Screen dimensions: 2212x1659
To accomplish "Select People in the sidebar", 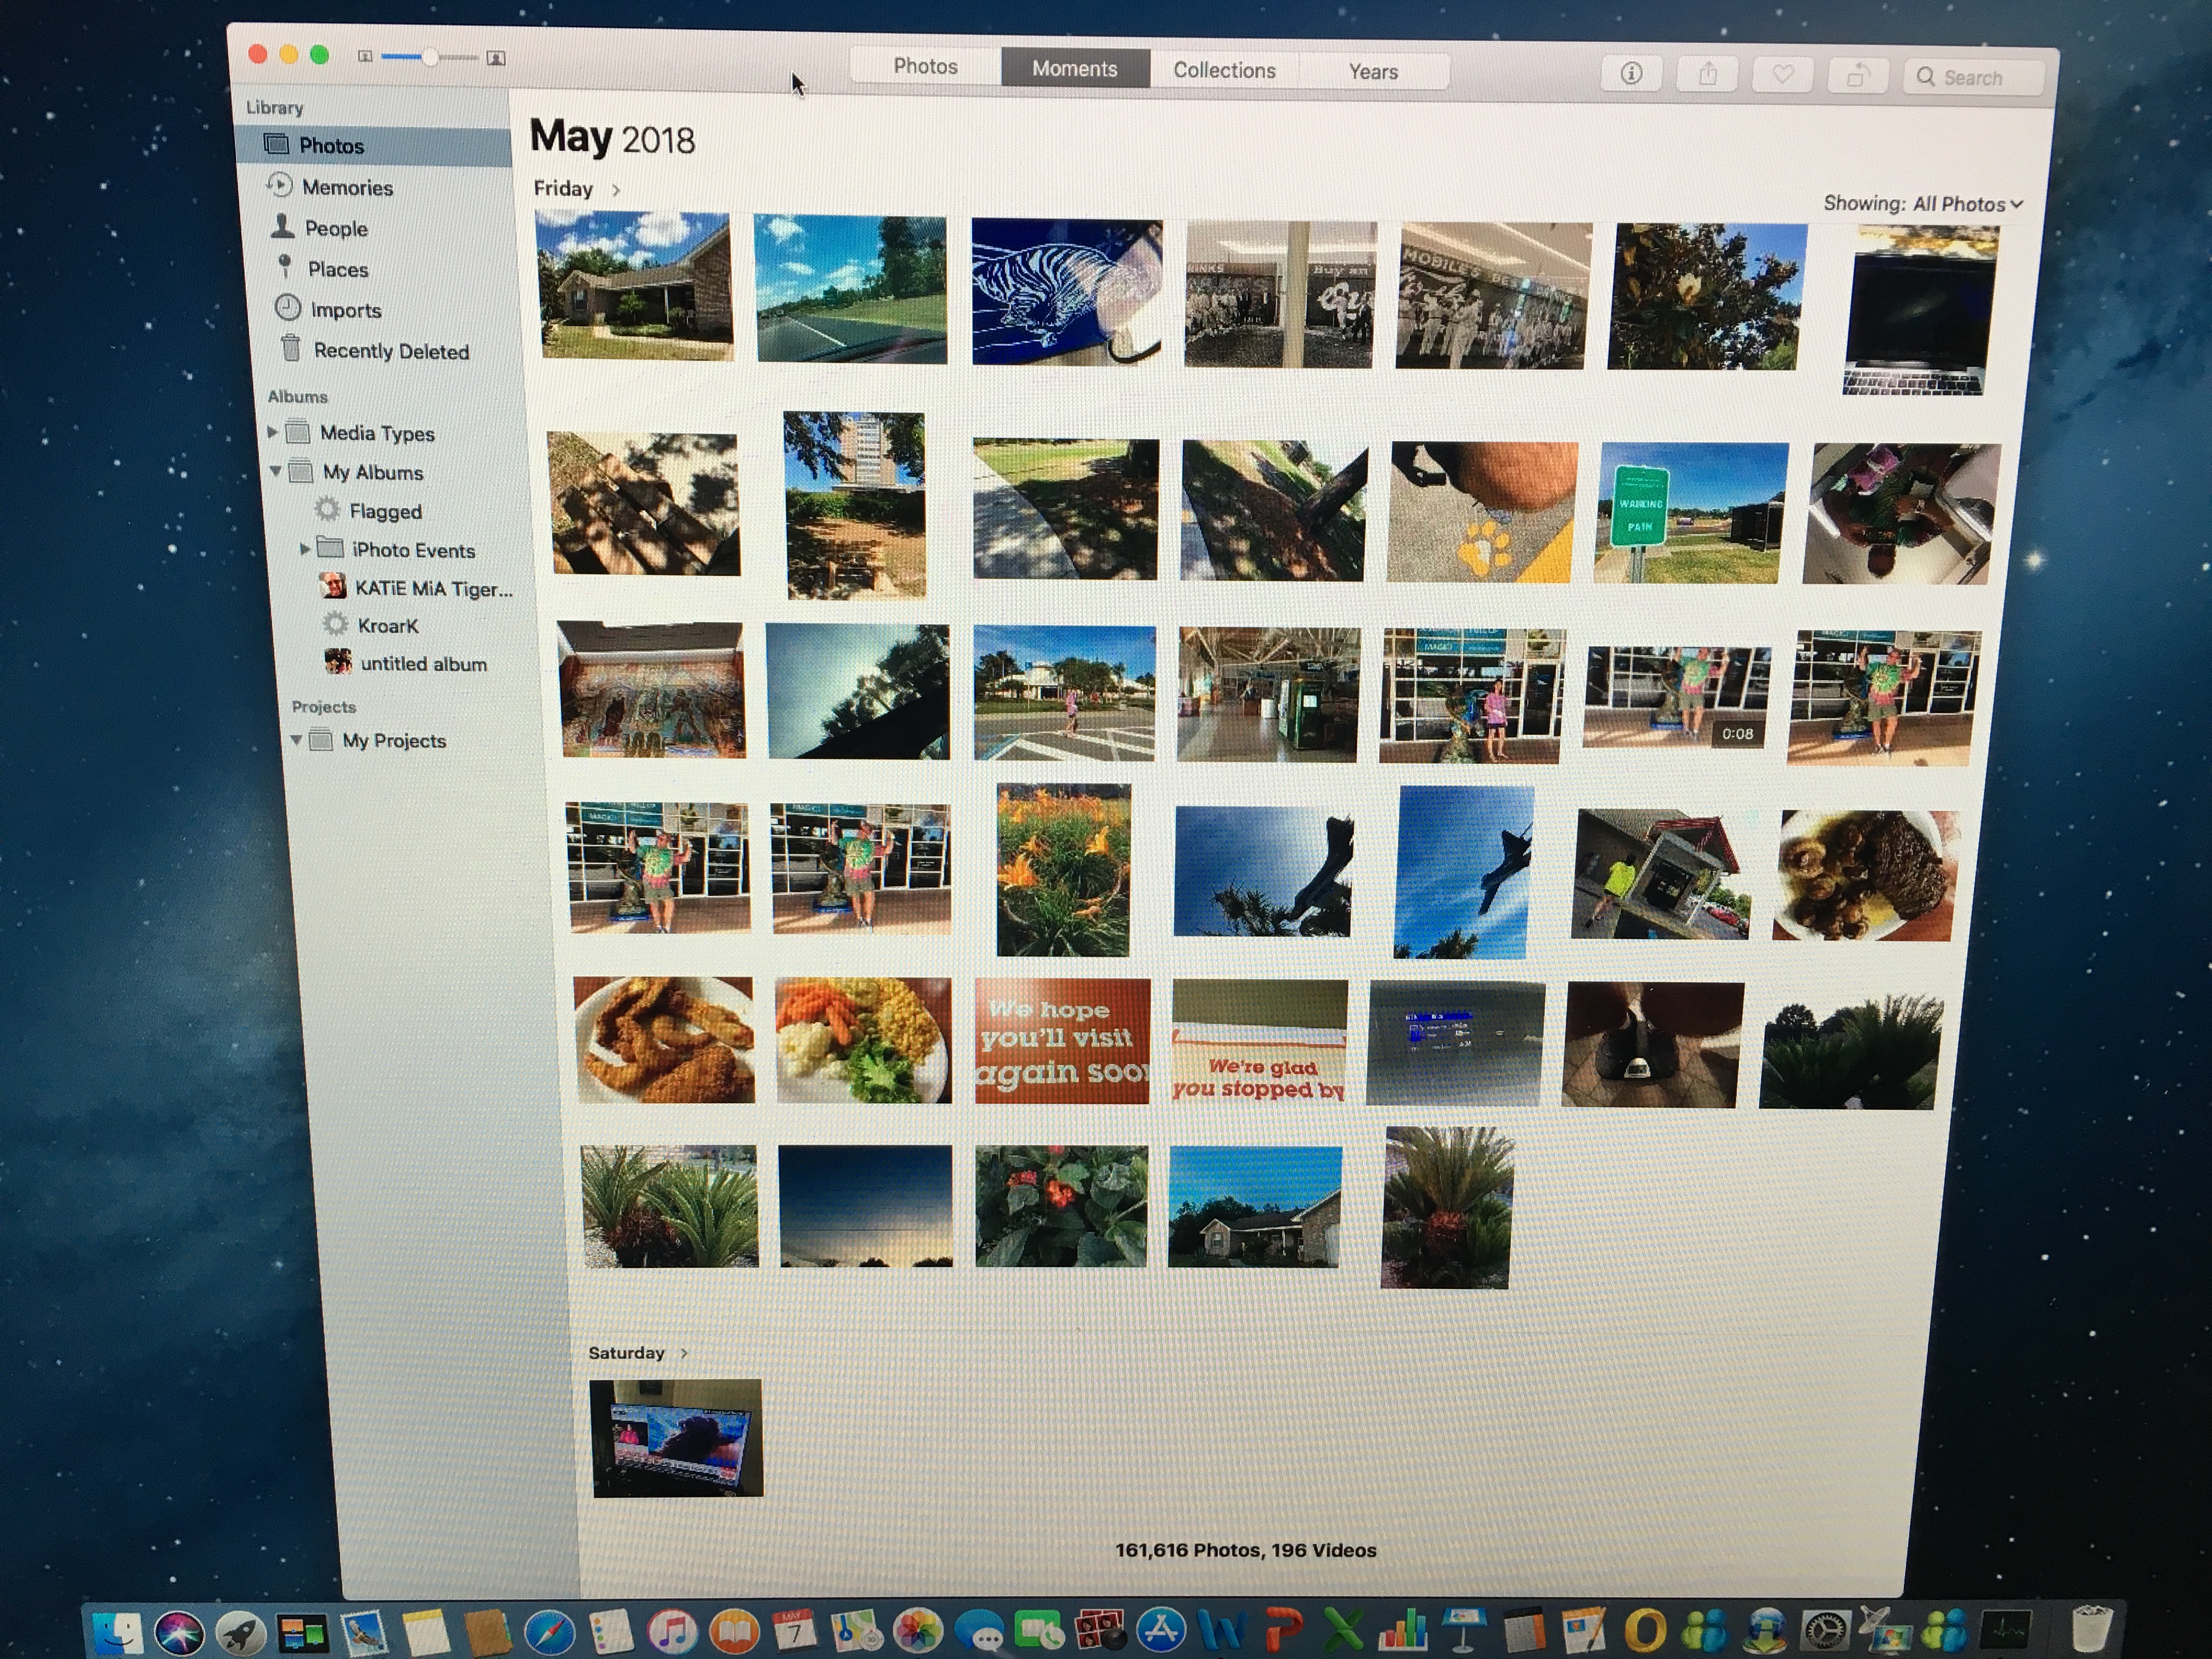I will [x=335, y=229].
